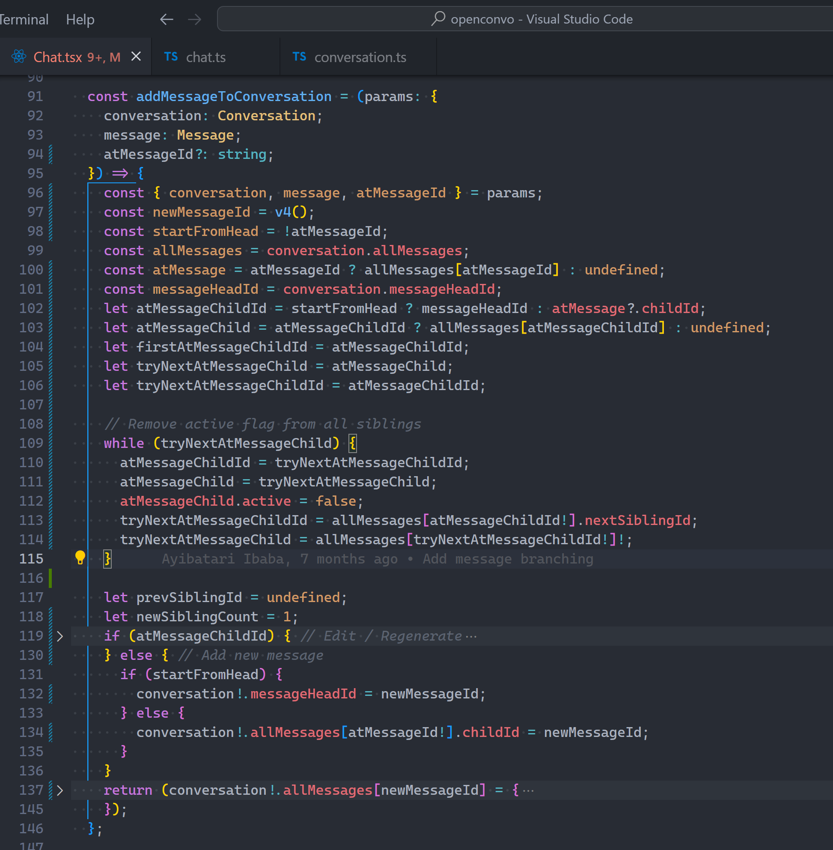The width and height of the screenshot is (833, 850).
Task: Click the ellipsis after Edit / Regenerate comment
Action: click(471, 636)
